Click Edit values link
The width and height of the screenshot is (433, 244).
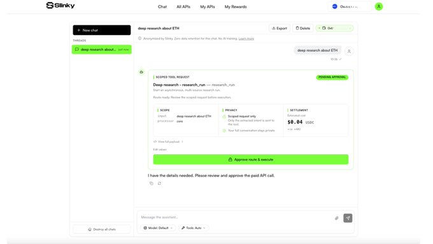tap(160, 150)
